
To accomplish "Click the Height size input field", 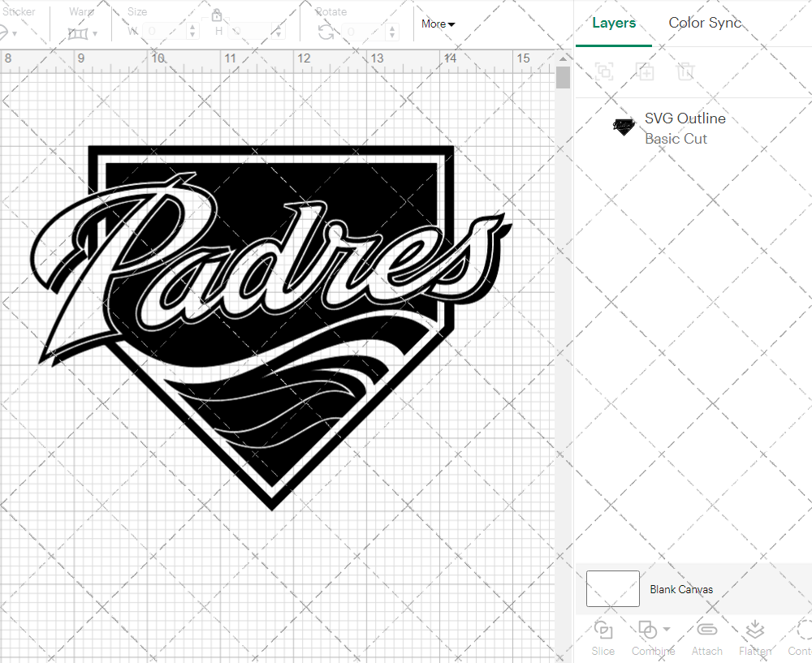I will [x=249, y=32].
